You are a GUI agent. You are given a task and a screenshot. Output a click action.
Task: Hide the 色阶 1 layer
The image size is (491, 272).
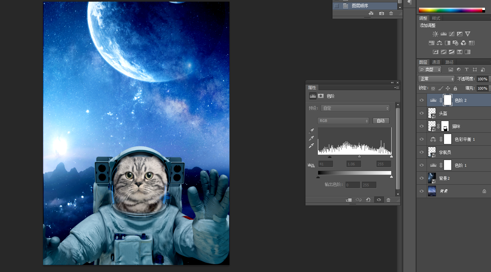click(422, 165)
